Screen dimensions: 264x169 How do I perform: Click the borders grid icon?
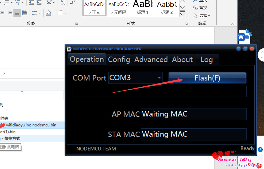click(60, 13)
